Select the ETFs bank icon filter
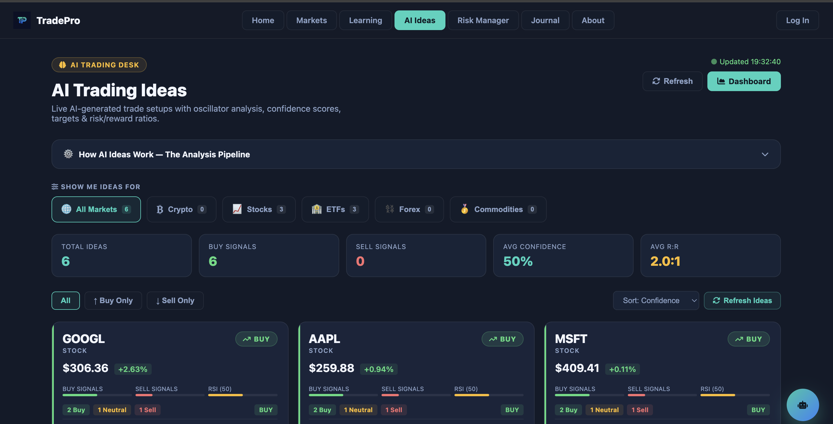The height and width of the screenshot is (424, 833). point(317,209)
